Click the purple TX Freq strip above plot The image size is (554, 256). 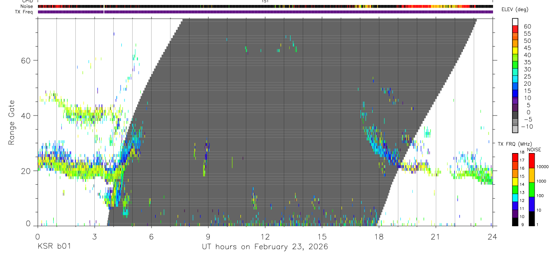[265, 12]
